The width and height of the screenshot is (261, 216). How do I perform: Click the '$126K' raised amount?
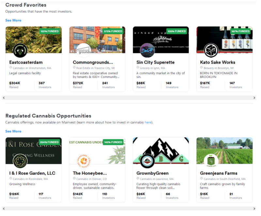(14, 194)
